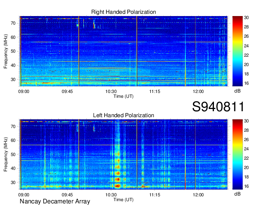Image resolution: width=253 pixels, height=206 pixels.
Task: Click the Right Handed Polarization title
Action: point(124,12)
